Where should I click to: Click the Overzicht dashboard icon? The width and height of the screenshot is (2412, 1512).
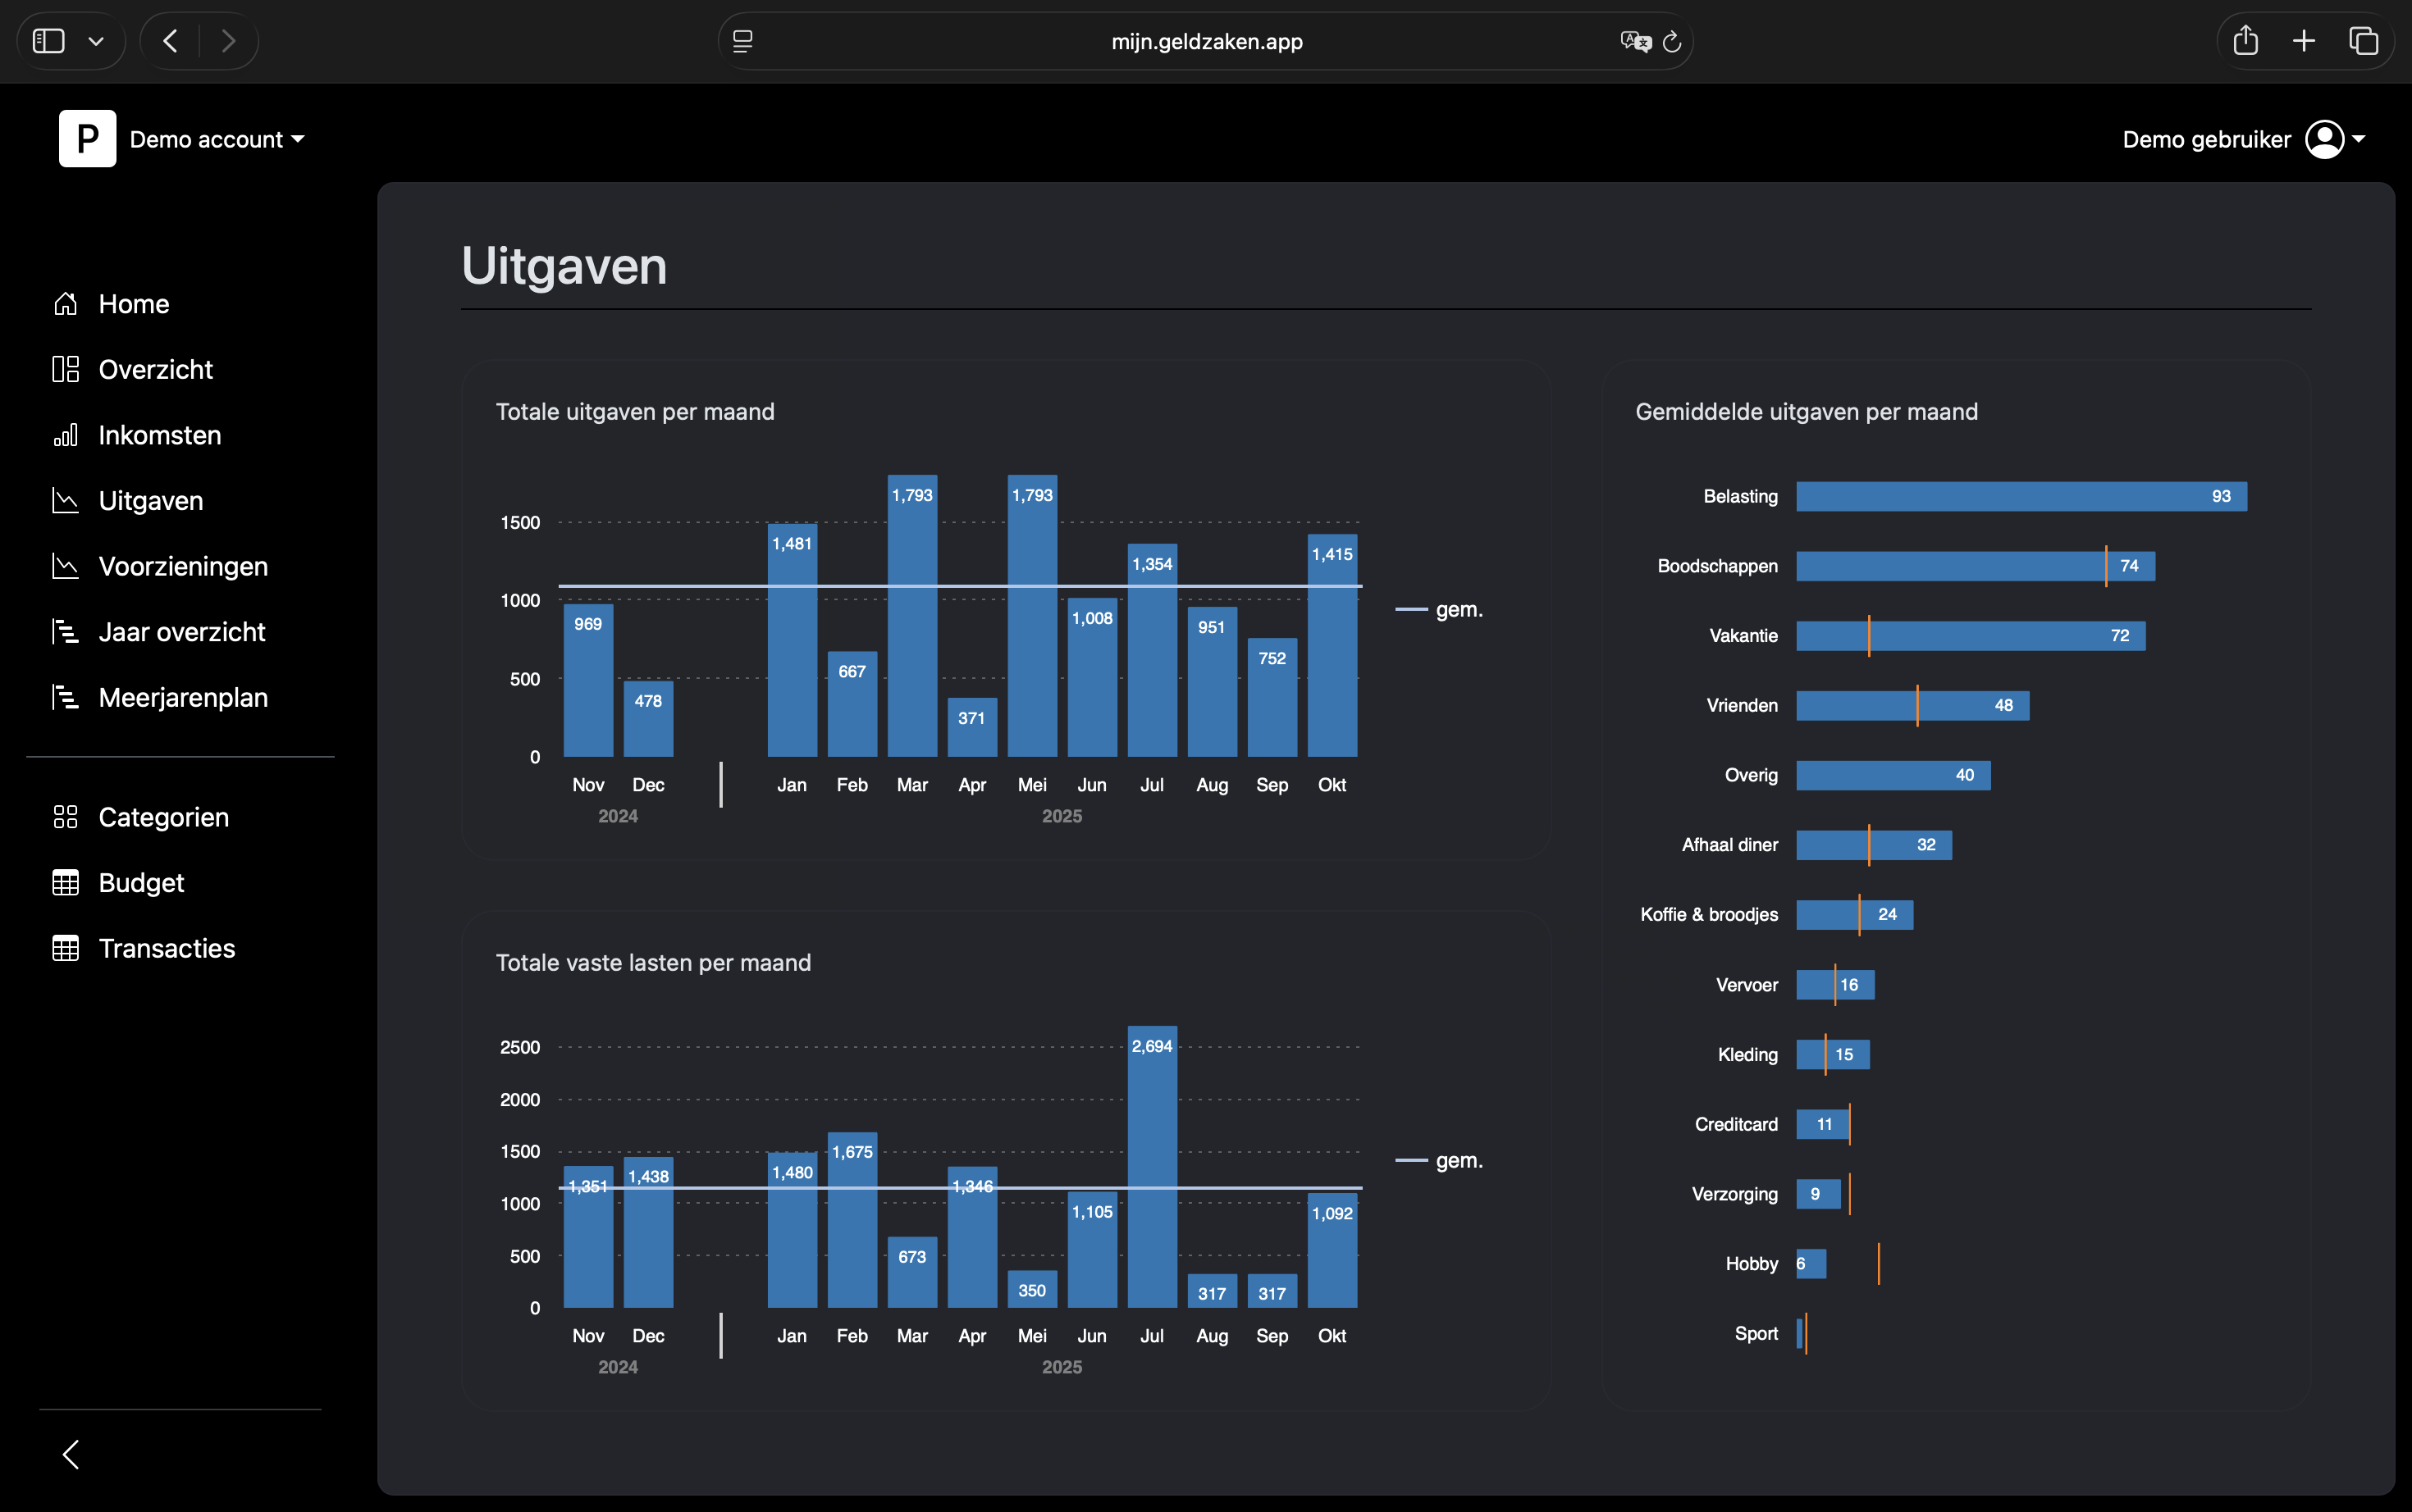[x=65, y=370]
